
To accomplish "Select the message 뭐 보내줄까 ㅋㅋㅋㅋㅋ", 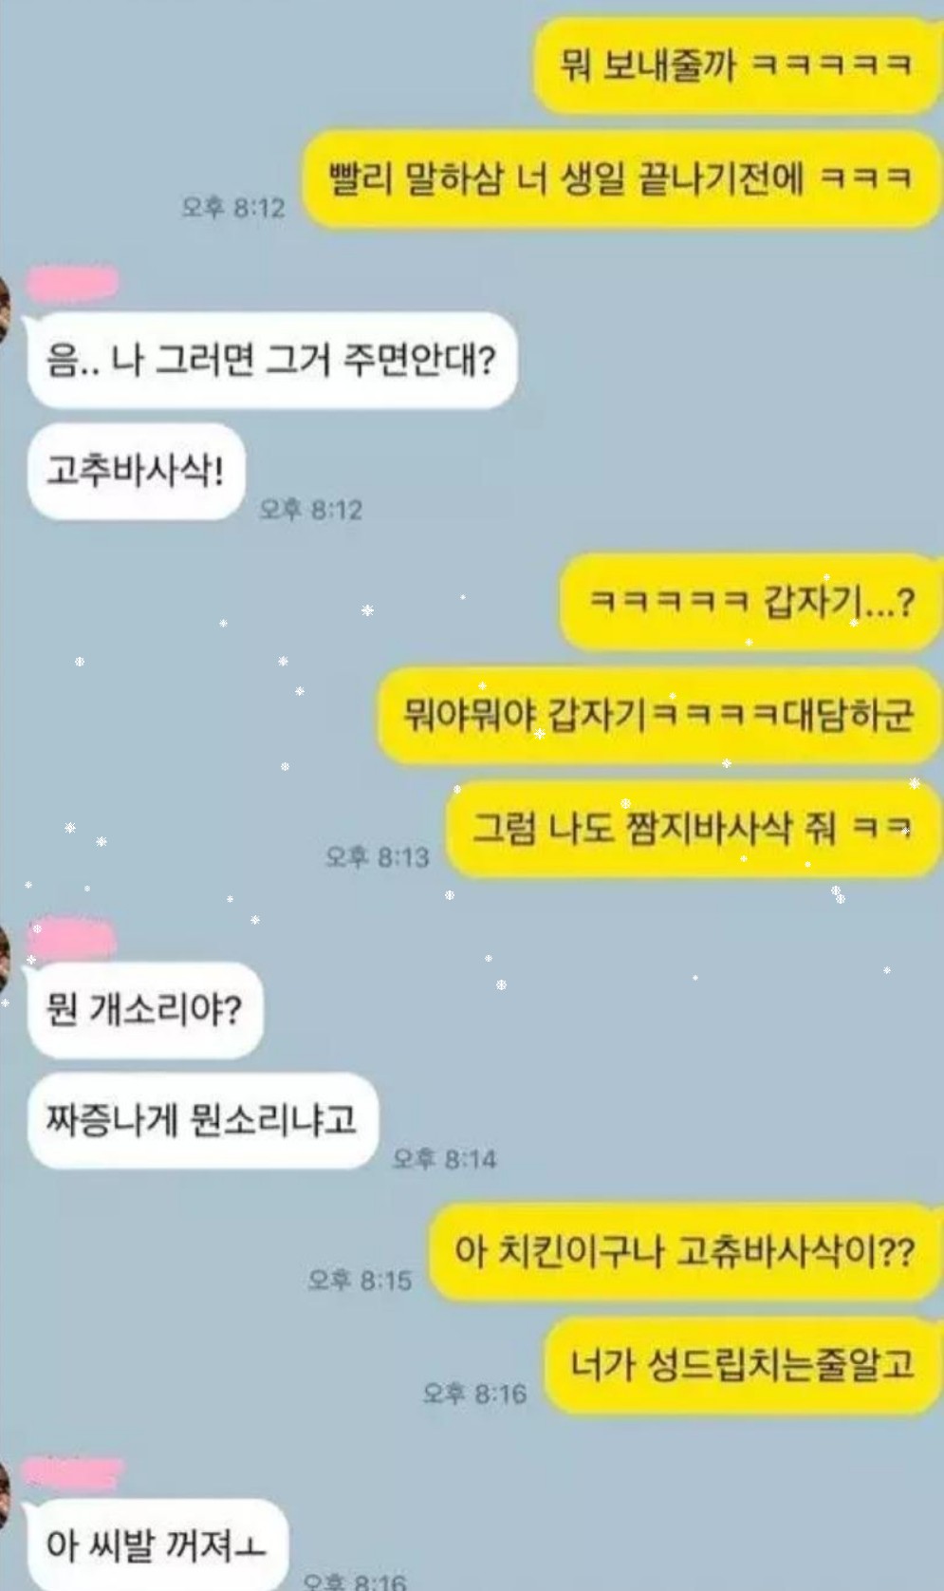I will coord(736,65).
